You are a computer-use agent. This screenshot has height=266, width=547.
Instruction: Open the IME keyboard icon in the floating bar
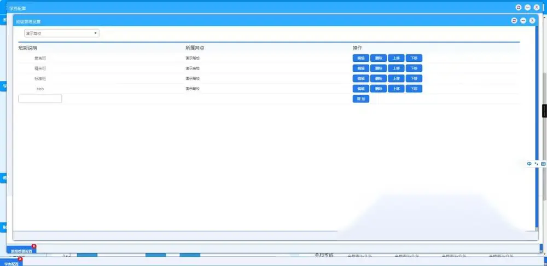click(x=543, y=164)
